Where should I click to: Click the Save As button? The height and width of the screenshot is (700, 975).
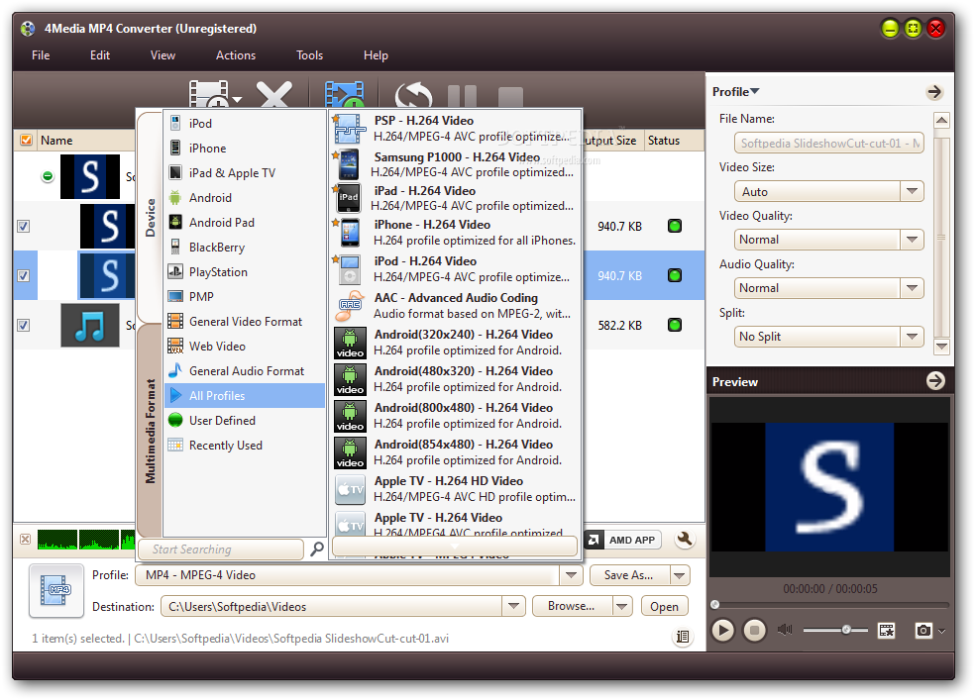point(628,575)
